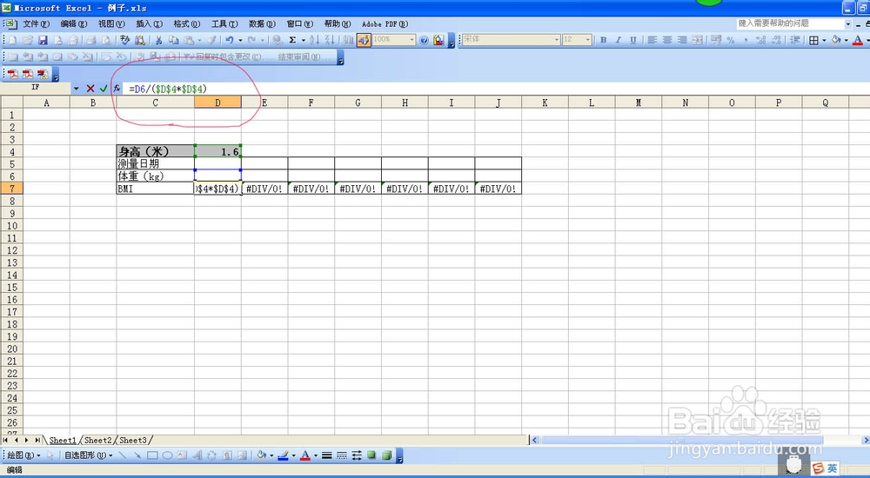The height and width of the screenshot is (478, 870).
Task: Open the Adobe PDF menu
Action: tap(385, 23)
